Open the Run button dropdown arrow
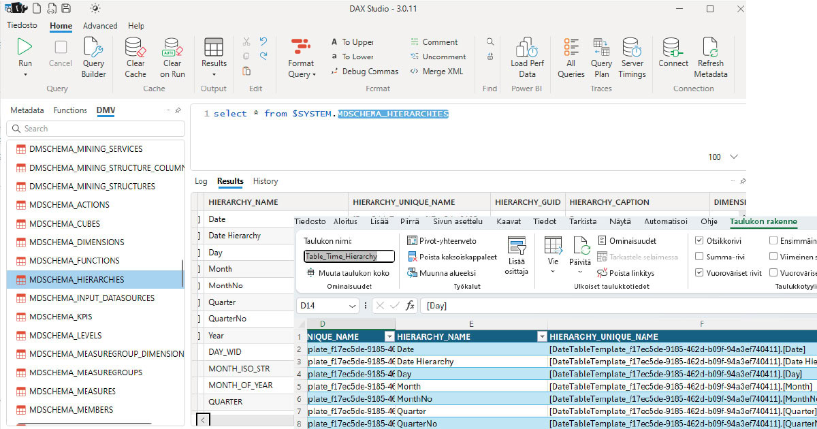 [x=25, y=74]
